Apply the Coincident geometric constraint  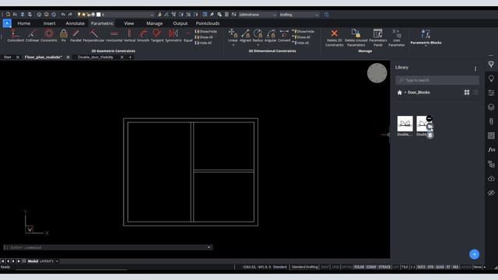point(16,35)
